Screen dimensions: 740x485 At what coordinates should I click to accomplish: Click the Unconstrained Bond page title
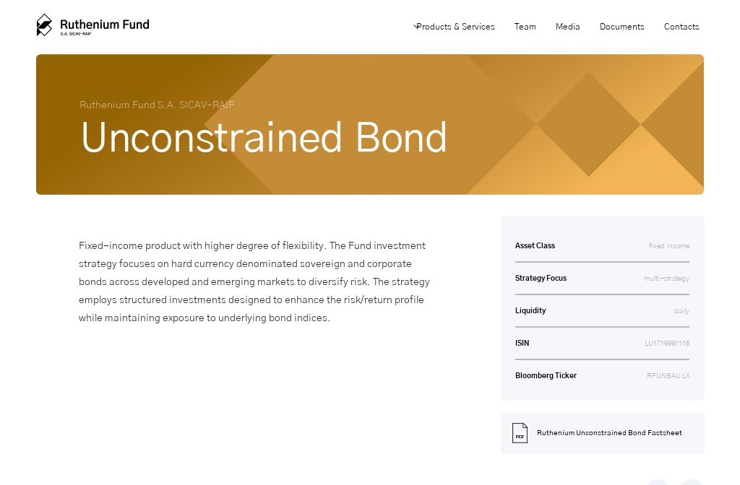(264, 137)
